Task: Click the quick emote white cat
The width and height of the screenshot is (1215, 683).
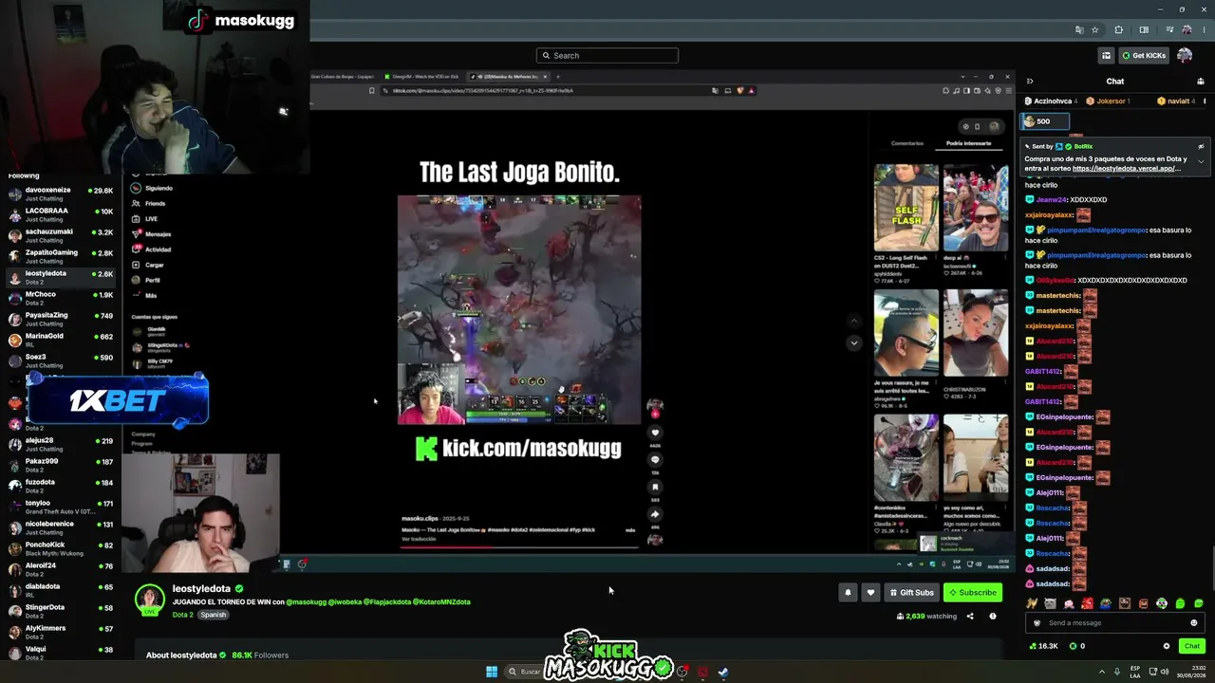Action: (x=1050, y=603)
